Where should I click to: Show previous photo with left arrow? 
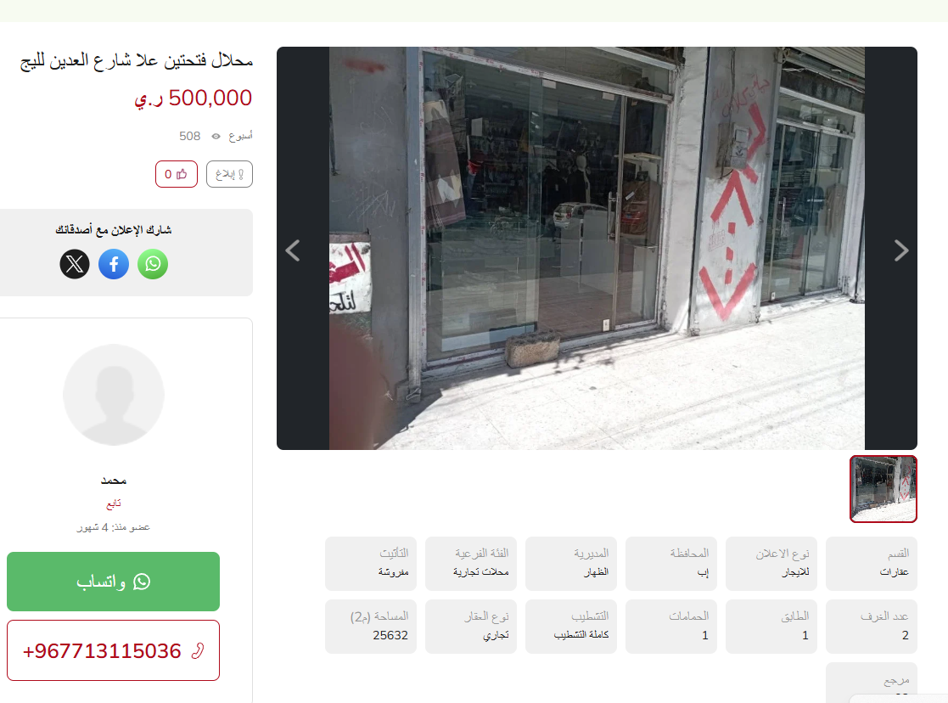point(293,250)
